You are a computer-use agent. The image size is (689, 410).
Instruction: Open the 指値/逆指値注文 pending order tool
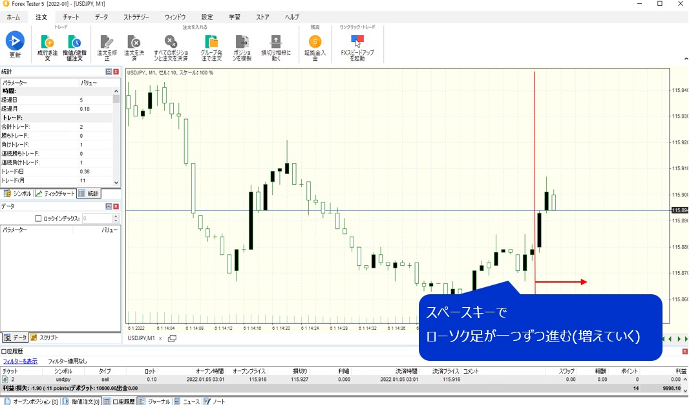tap(74, 43)
